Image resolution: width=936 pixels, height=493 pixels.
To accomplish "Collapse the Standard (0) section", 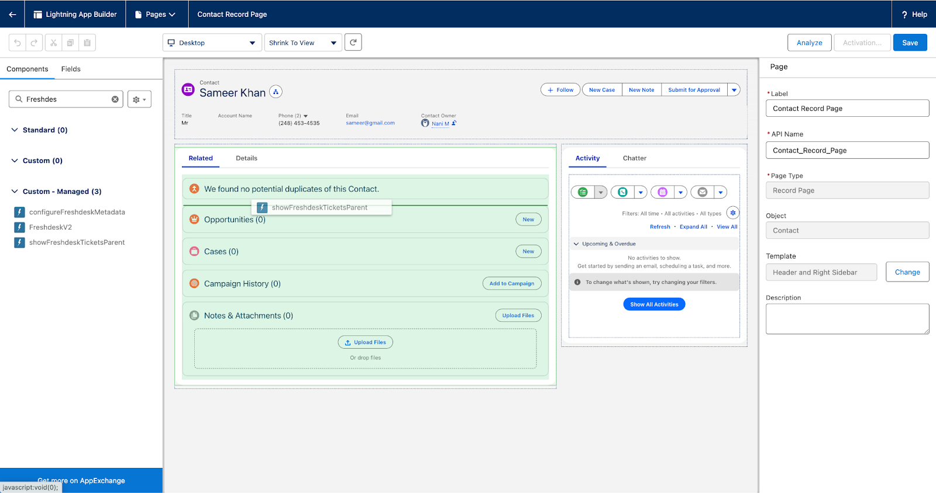I will coord(15,130).
